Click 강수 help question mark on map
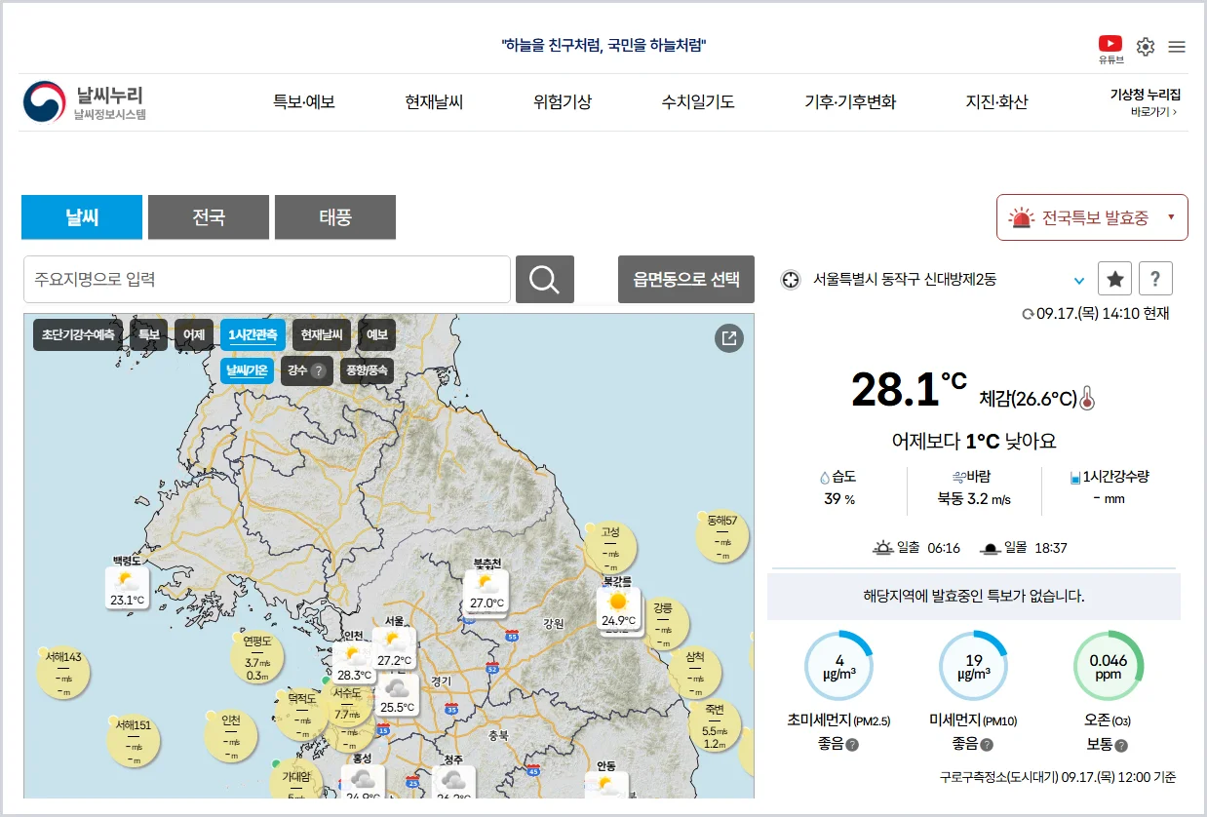Screen dimensions: 1207x817 click(x=318, y=370)
